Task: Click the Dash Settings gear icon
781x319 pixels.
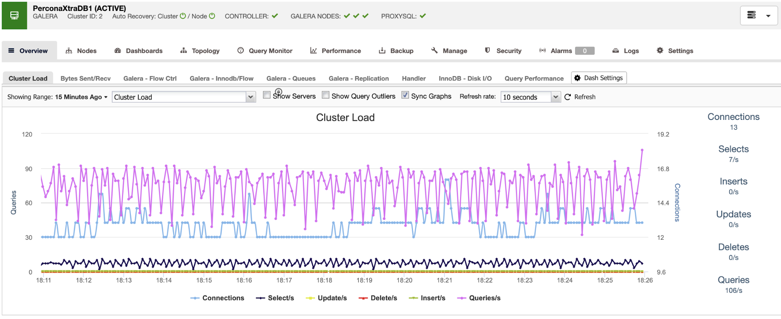Action: [x=577, y=78]
